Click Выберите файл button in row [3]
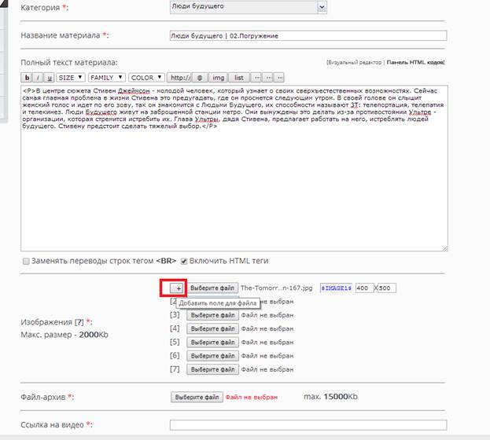Image resolution: width=490 pixels, height=440 pixels. click(x=213, y=315)
